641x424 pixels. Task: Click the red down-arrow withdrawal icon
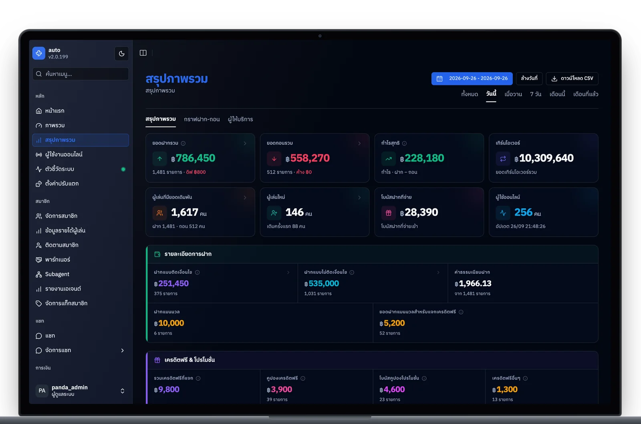click(x=274, y=159)
